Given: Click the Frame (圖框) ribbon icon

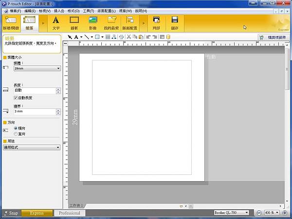Looking at the screenshot, I should click(74, 23).
